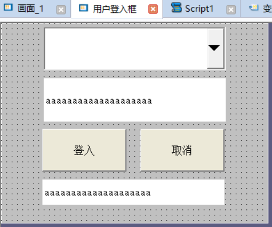This screenshot has height=227, width=272.
Task: Click the screen icon on 画面_1 tab
Action: (8, 7)
